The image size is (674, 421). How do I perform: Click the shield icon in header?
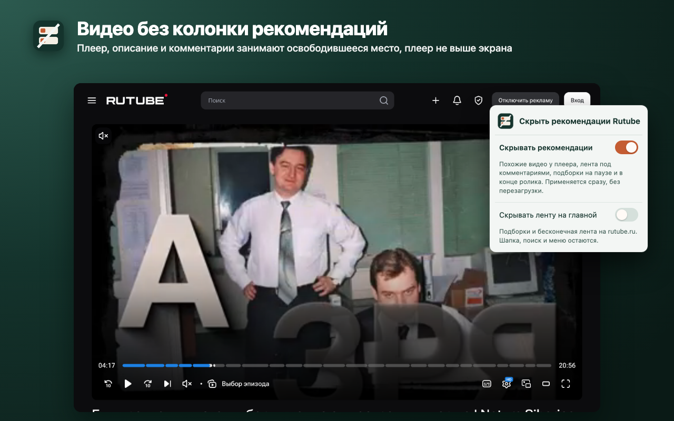[478, 101]
